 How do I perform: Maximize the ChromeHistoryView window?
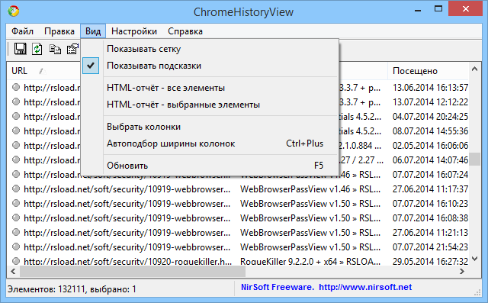438,9
